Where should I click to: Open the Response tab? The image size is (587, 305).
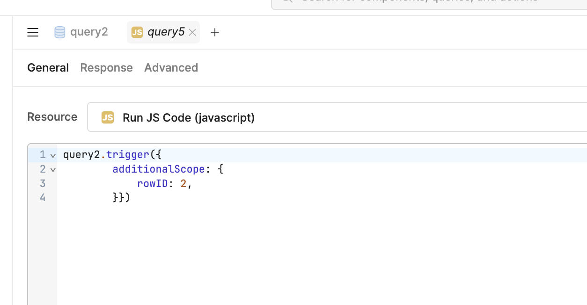[106, 68]
